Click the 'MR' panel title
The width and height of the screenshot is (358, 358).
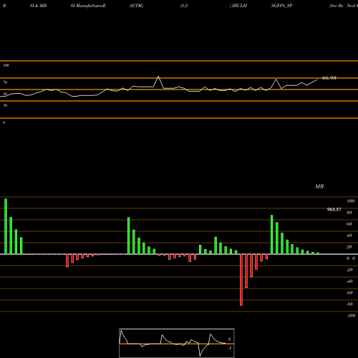(319, 186)
